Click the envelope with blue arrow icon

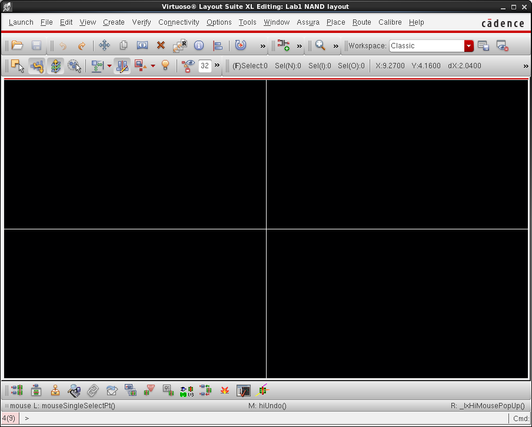(112, 391)
